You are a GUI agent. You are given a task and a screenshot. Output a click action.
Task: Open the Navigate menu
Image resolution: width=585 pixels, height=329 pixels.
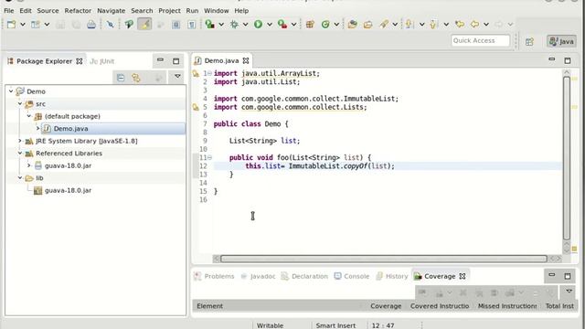tap(112, 11)
